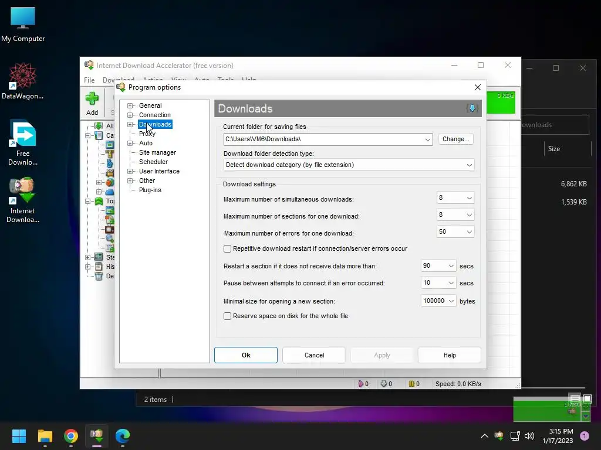Image resolution: width=601 pixels, height=450 pixels.
Task: Expand the User Interface tree node
Action: point(130,171)
